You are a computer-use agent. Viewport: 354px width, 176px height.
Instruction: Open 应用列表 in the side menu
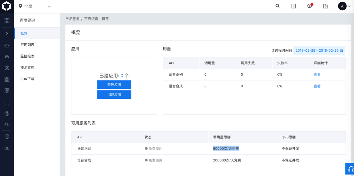pyautogui.click(x=28, y=45)
